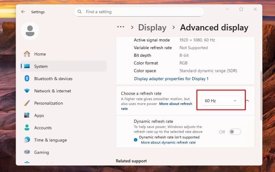Screen dimensions: 275x172
Task: Open Display adapter properties for Display 1
Action: (x=171, y=79)
